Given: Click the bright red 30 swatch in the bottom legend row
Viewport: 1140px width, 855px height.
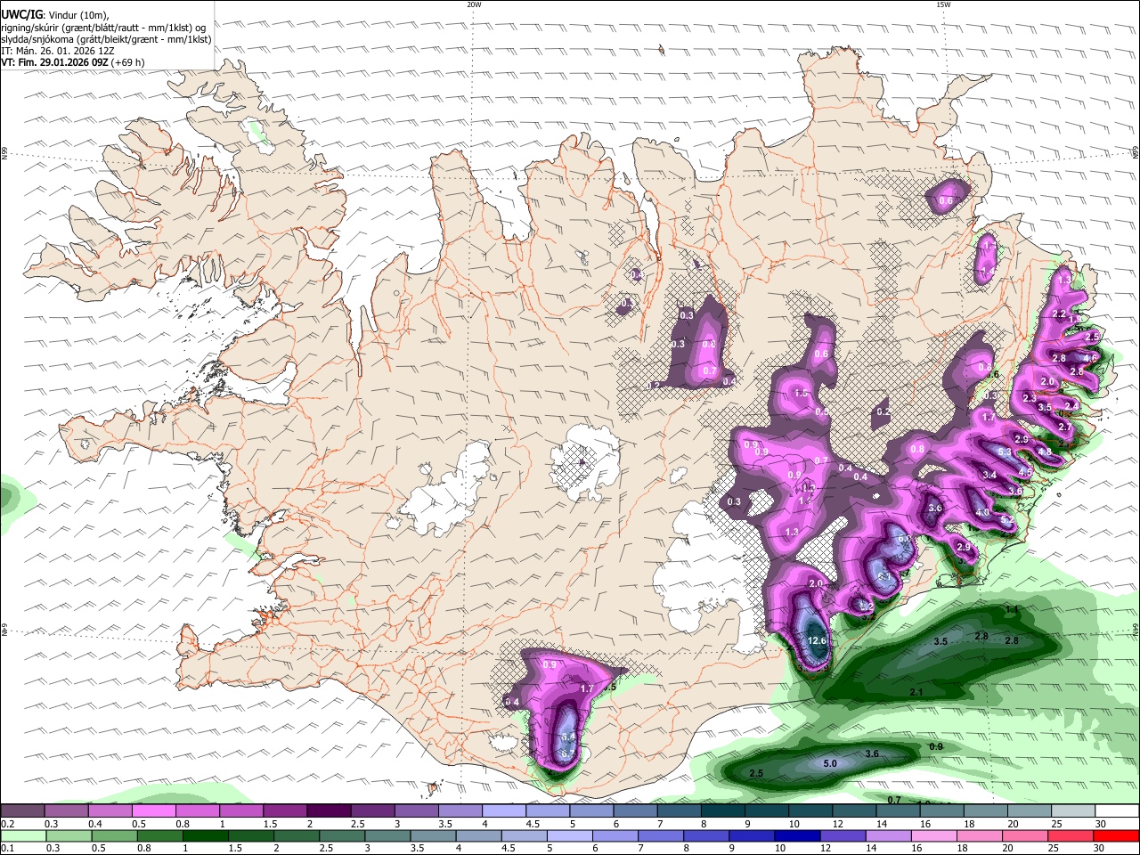Looking at the screenshot, I should pos(1117,836).
